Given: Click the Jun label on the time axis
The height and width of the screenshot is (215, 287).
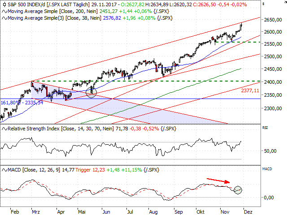Looking at the screenshot, I should click(x=106, y=212).
